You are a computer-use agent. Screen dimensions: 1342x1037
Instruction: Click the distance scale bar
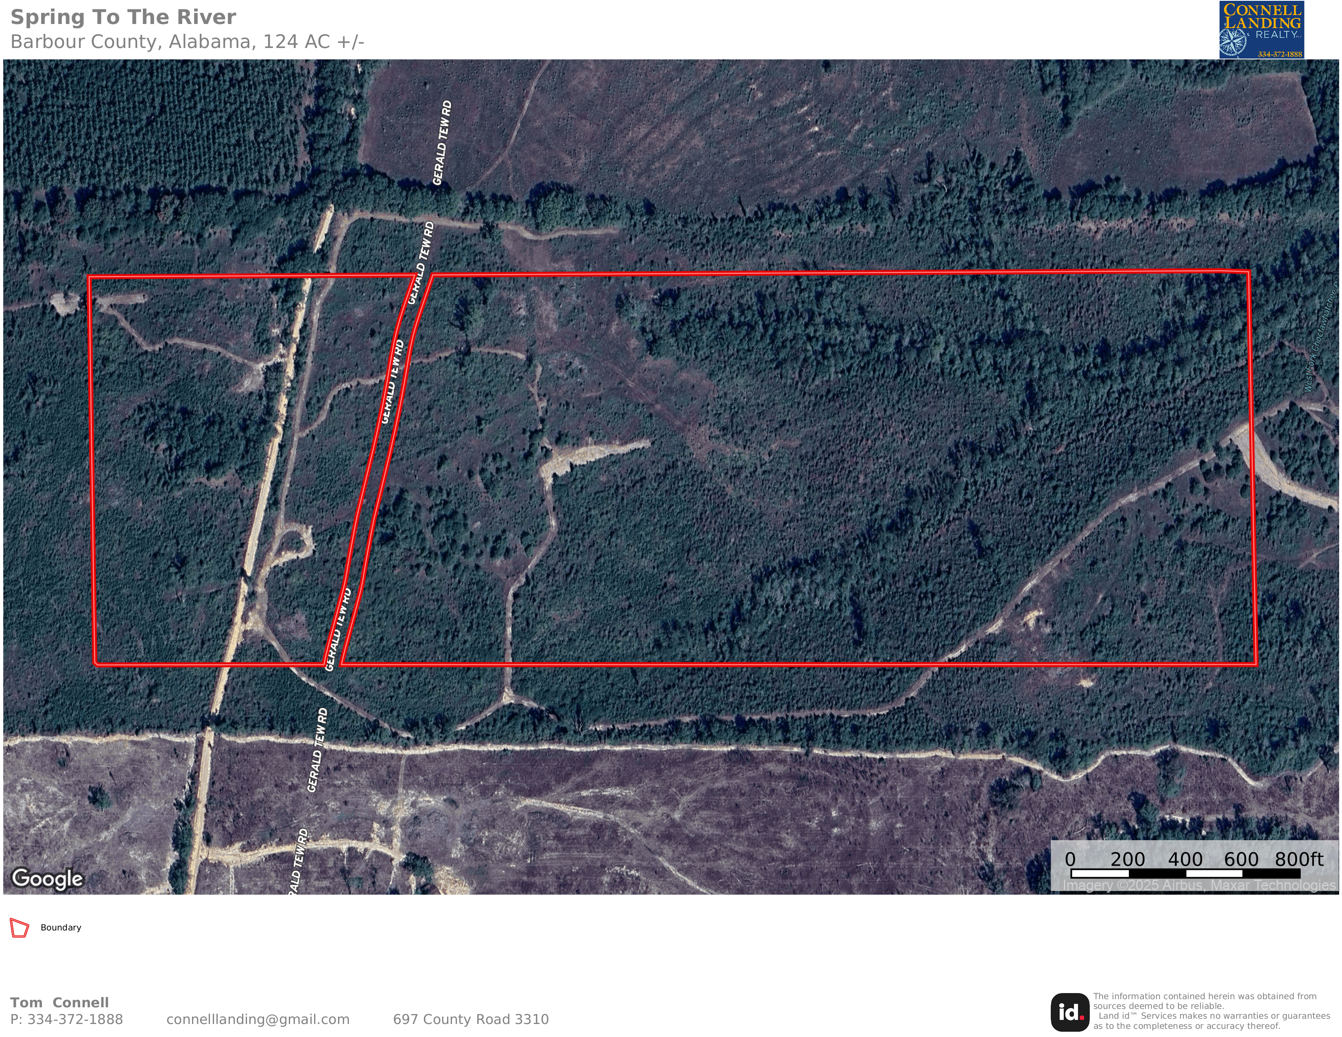click(x=1185, y=873)
